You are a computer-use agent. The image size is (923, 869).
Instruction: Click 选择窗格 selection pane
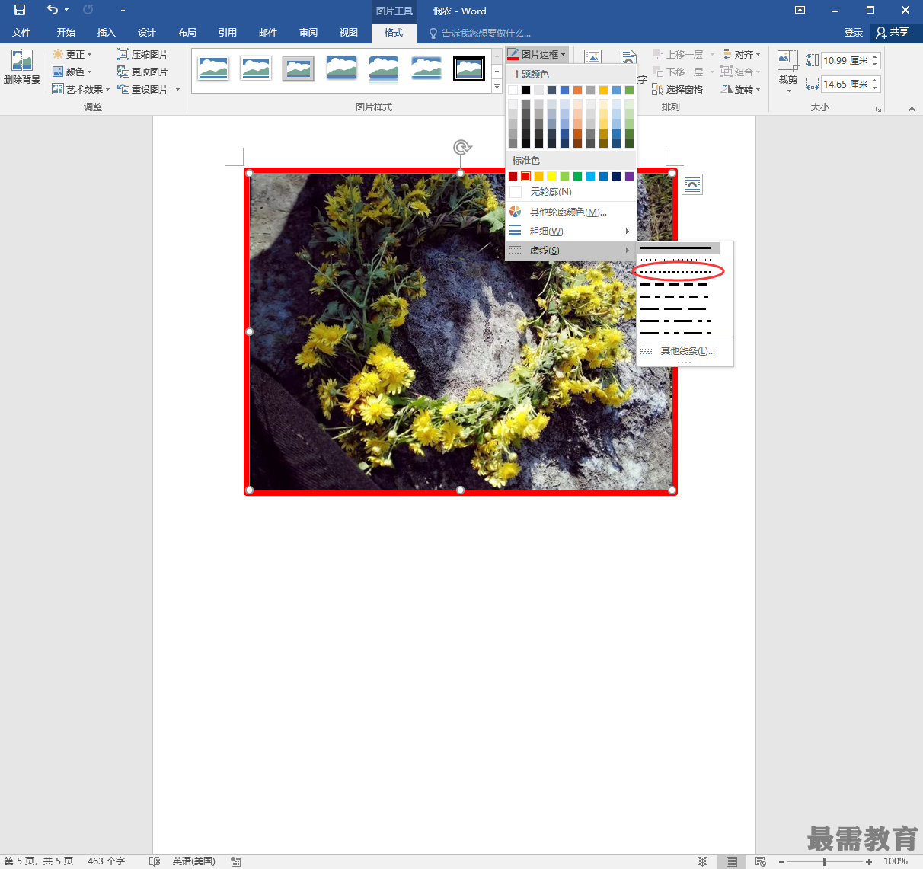click(x=678, y=89)
